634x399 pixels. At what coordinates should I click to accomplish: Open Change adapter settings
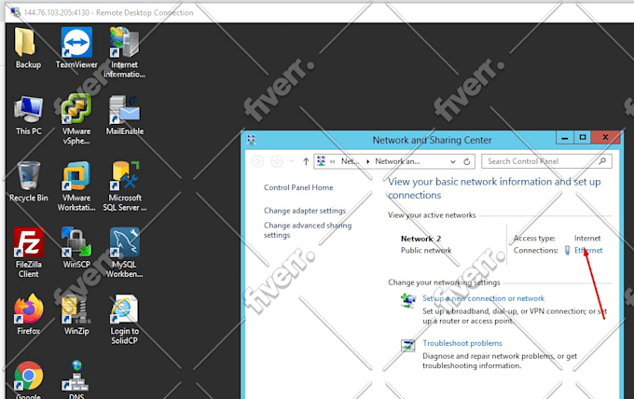coord(305,211)
